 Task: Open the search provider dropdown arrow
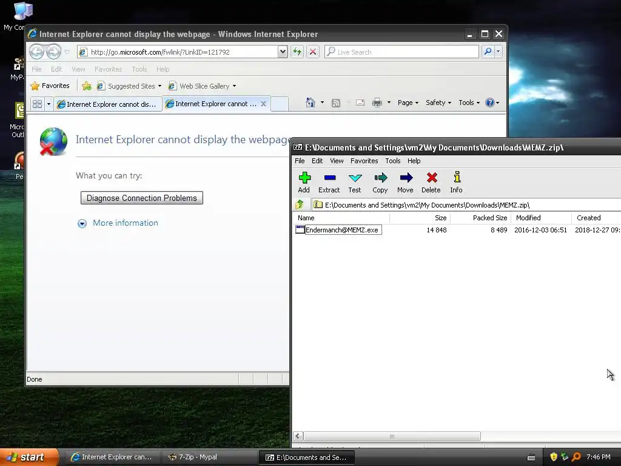tap(498, 52)
